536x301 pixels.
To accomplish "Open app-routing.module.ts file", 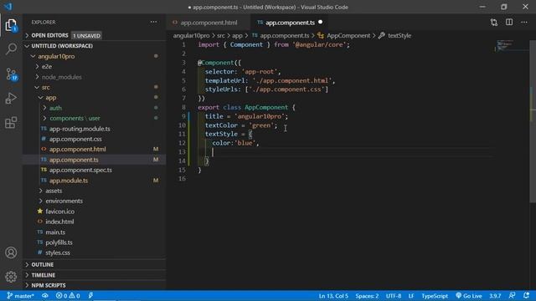I will point(80,129).
